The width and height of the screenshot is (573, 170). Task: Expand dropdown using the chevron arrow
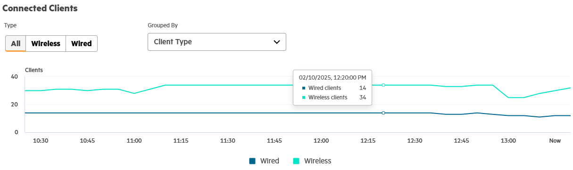[277, 42]
